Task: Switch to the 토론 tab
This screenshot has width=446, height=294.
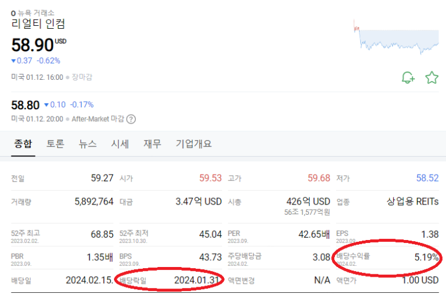Action: coord(55,143)
